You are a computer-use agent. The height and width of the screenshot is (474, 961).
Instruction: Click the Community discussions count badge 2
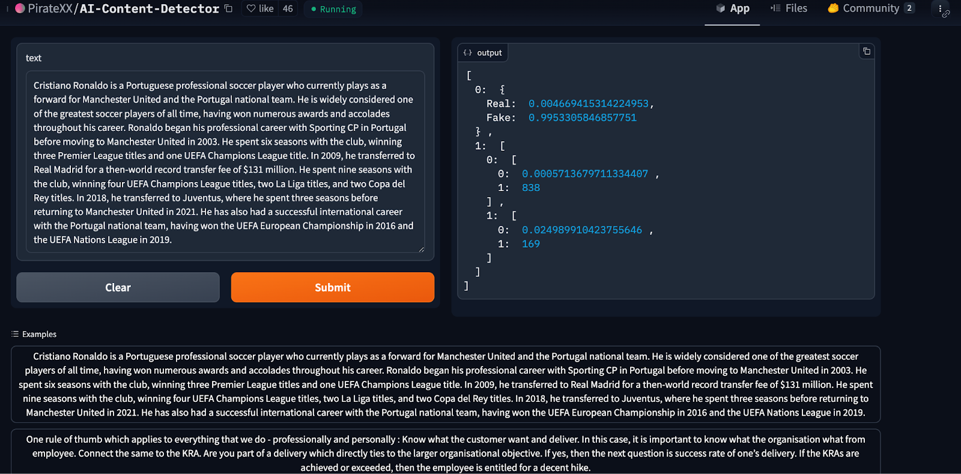point(909,8)
